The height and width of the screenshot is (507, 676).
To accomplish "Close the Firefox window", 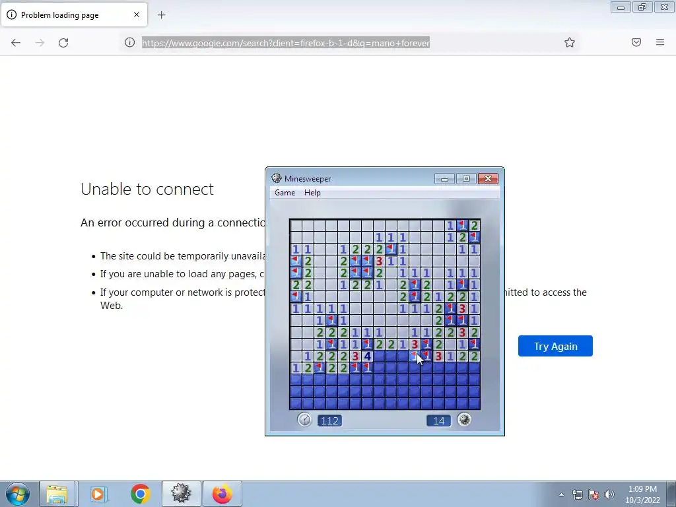I will [x=664, y=7].
